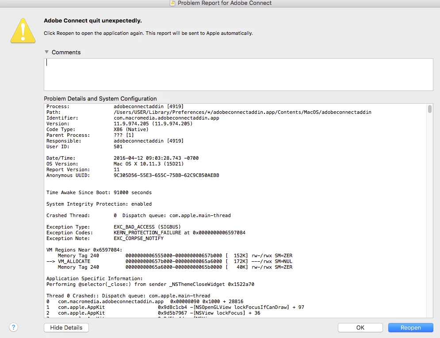440x338 pixels.
Task: Click the 'Responsible:' line
Action: 115,141
